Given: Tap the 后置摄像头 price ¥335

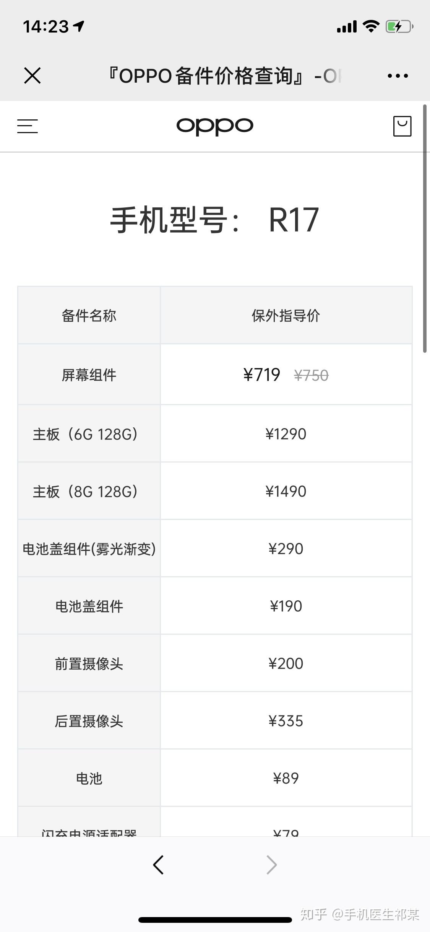Looking at the screenshot, I should click(x=286, y=721).
